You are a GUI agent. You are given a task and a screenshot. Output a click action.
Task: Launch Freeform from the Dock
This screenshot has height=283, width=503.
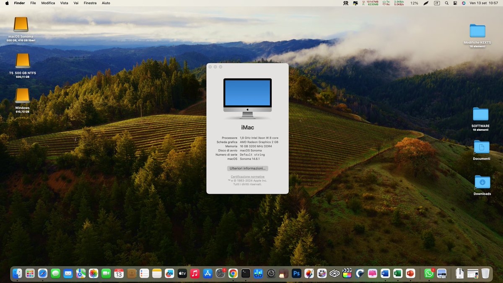point(169,273)
